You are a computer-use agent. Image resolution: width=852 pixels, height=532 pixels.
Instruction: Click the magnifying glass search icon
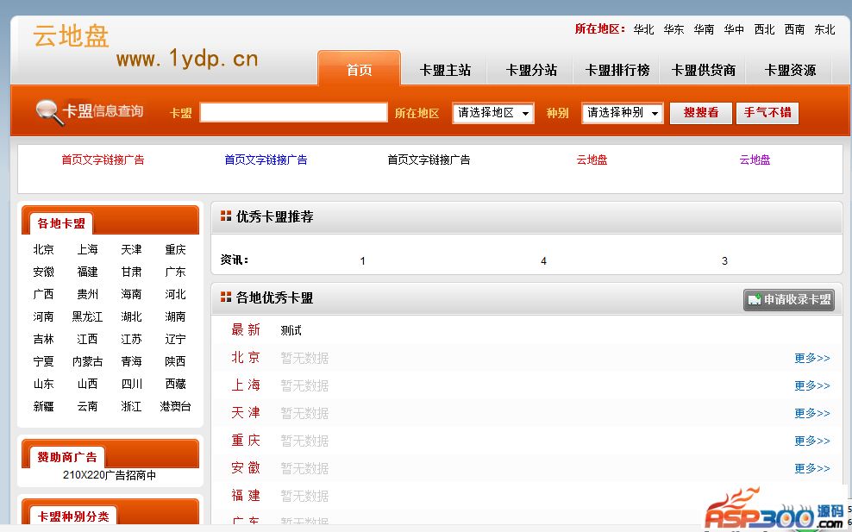(x=49, y=112)
